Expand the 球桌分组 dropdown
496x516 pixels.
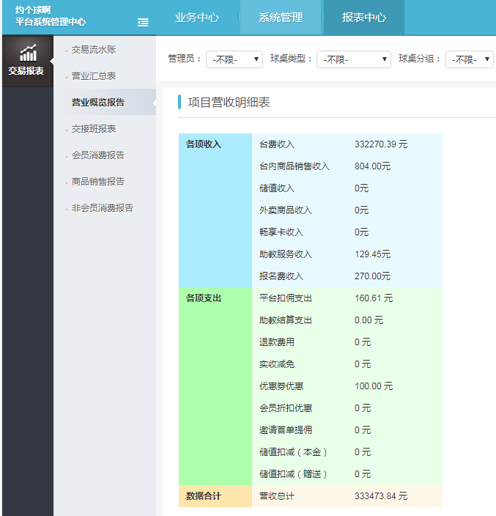click(x=470, y=59)
